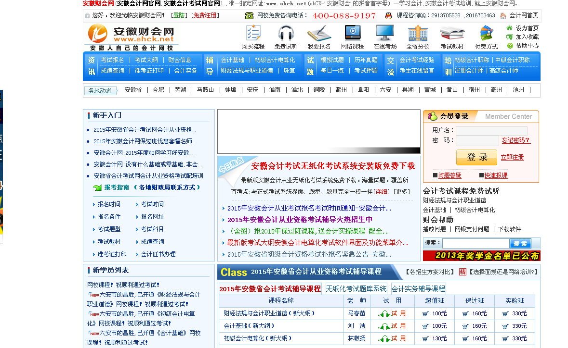Viewport: 568px width, 348px height.
Task: Click the 立即注册 link
Action: tap(512, 157)
